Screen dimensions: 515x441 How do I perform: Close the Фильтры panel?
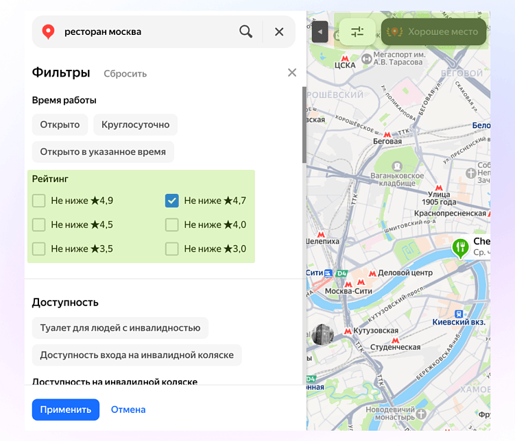(292, 73)
